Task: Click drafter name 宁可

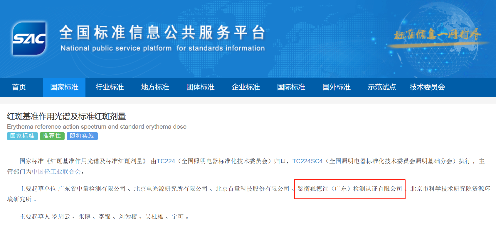Action: click(x=178, y=217)
